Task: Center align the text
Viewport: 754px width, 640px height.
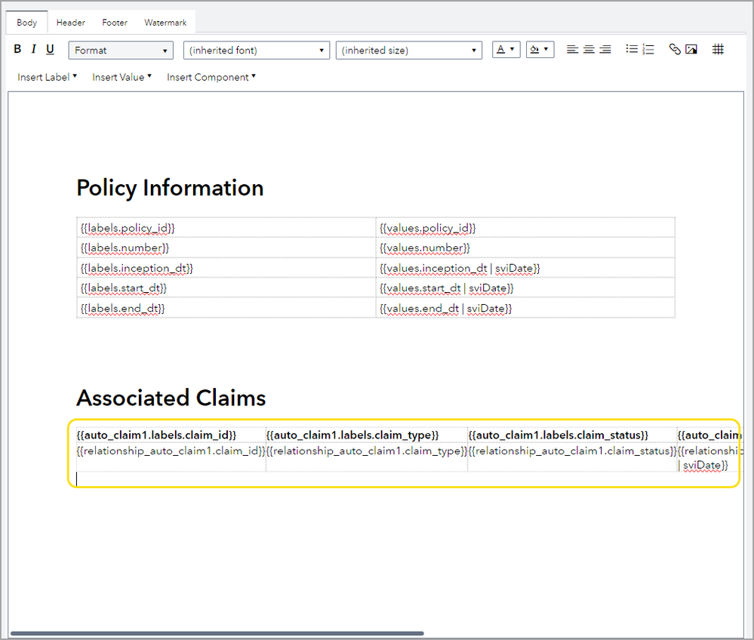Action: 589,50
